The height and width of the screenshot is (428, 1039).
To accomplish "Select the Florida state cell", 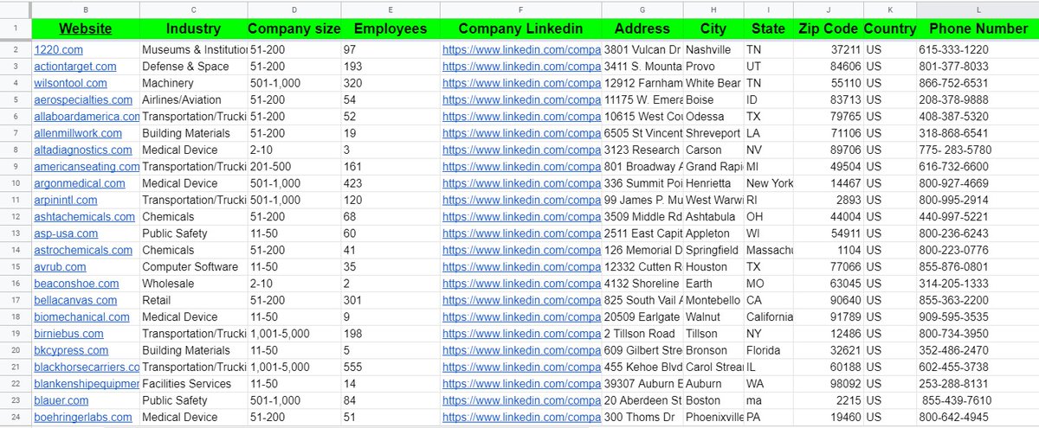I will [x=768, y=350].
